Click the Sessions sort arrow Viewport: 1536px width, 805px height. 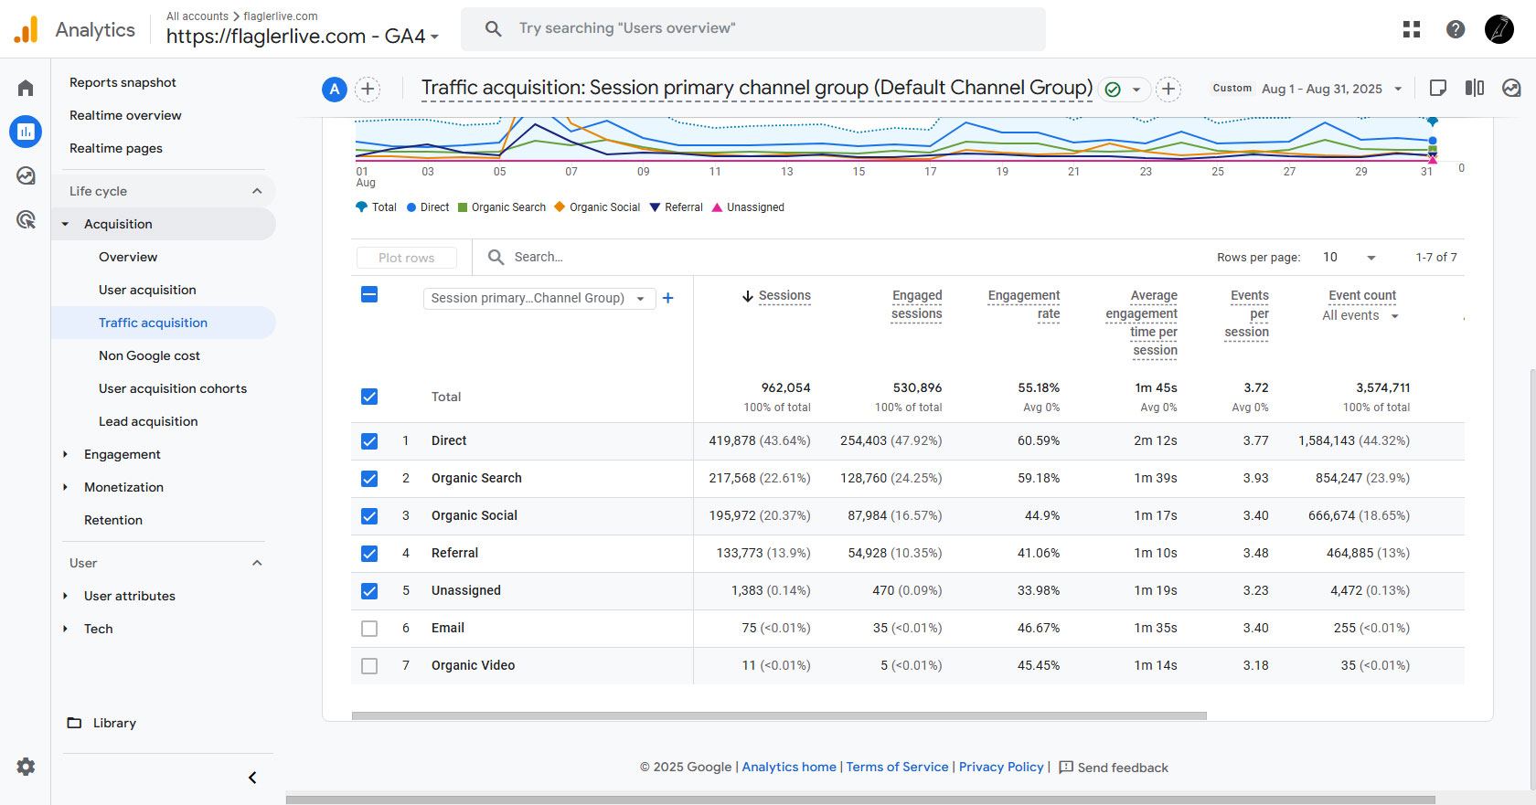[x=748, y=296]
